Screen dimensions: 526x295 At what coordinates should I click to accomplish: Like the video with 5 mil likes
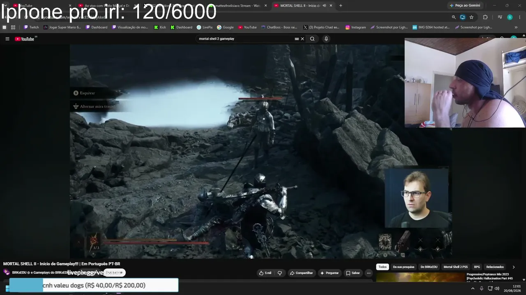click(x=265, y=273)
